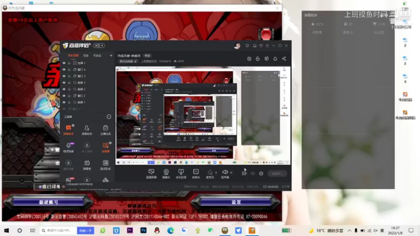Open the 弹幕助手 tool in the toolbox

pos(68,130)
